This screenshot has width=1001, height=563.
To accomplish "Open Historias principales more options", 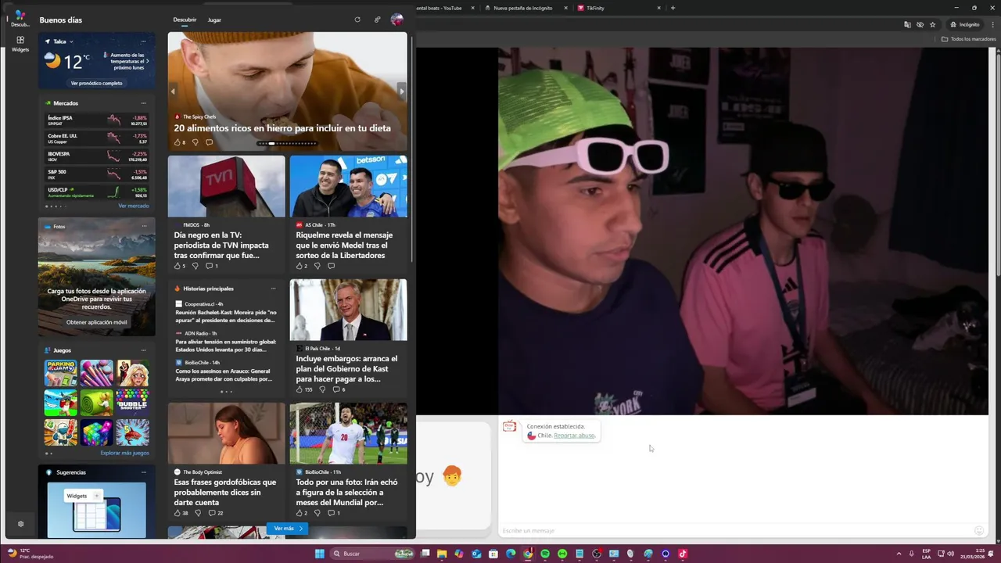I will click(273, 289).
